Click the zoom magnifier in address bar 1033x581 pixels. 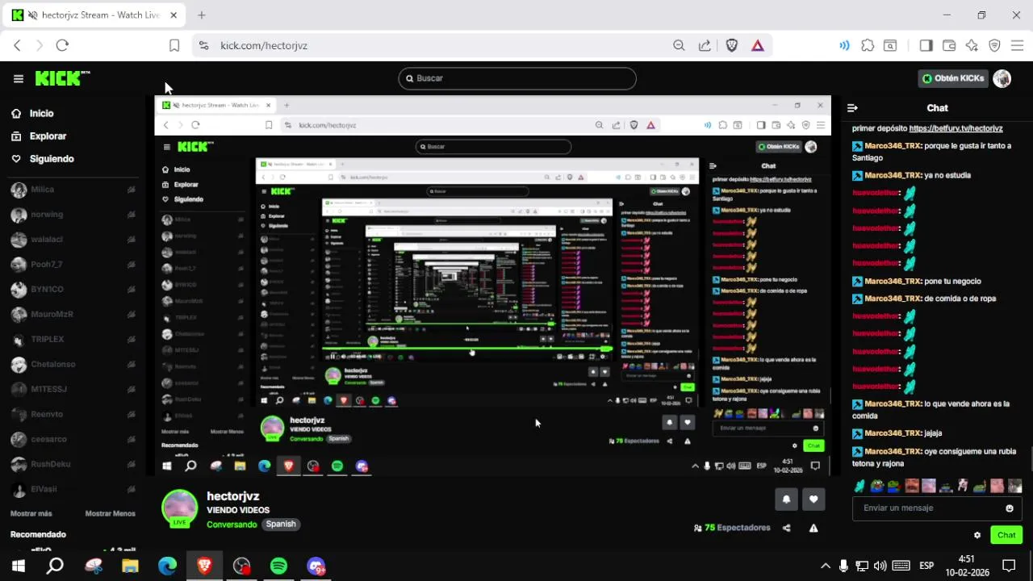pos(679,46)
